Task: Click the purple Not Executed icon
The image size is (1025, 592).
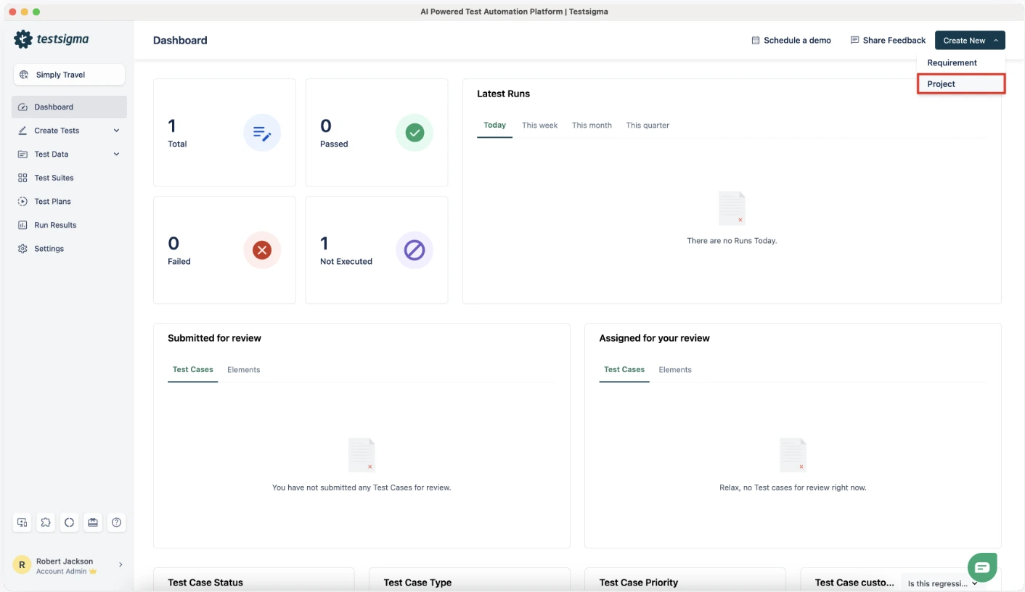Action: tap(415, 250)
